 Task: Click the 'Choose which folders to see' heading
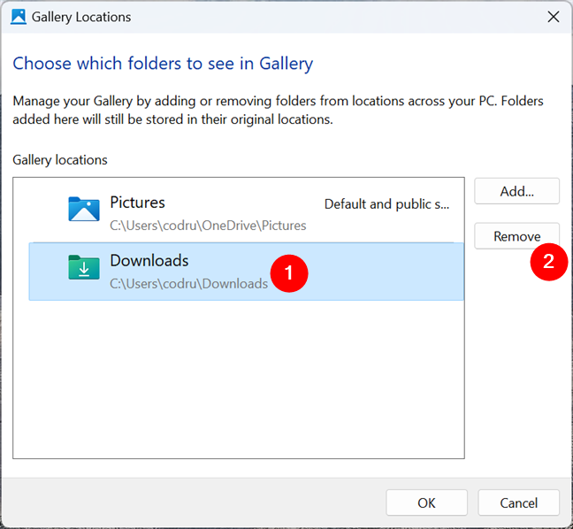click(x=163, y=64)
